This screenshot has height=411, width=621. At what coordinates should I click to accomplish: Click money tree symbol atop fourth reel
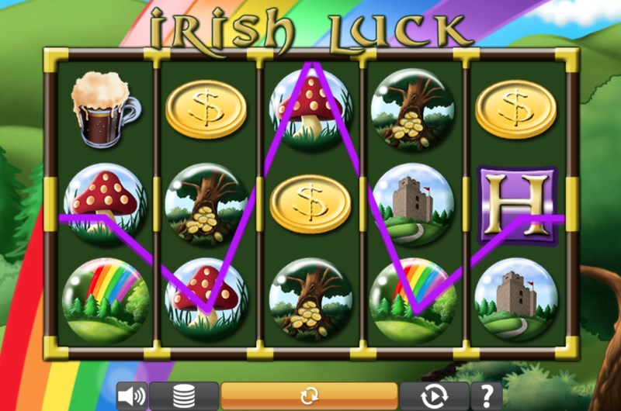pos(413,109)
